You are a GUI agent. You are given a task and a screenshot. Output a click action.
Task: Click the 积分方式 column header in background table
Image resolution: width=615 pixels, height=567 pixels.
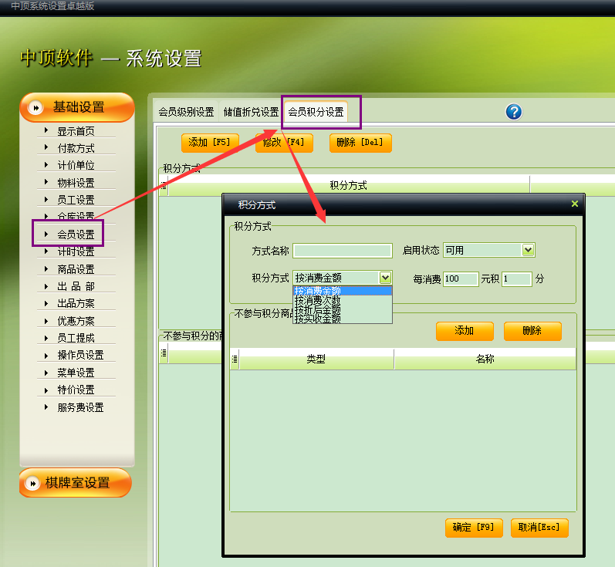[x=349, y=185]
